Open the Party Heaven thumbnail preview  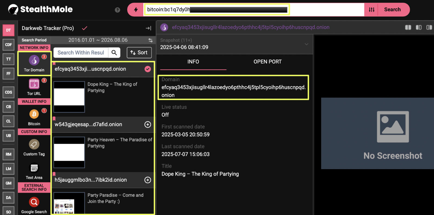tap(69, 152)
